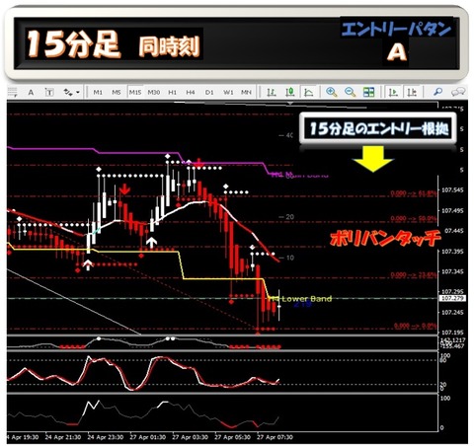Click the Fibonacci 0.0% level label
Image resolution: width=474 pixels, height=446 pixels.
pyautogui.click(x=415, y=326)
